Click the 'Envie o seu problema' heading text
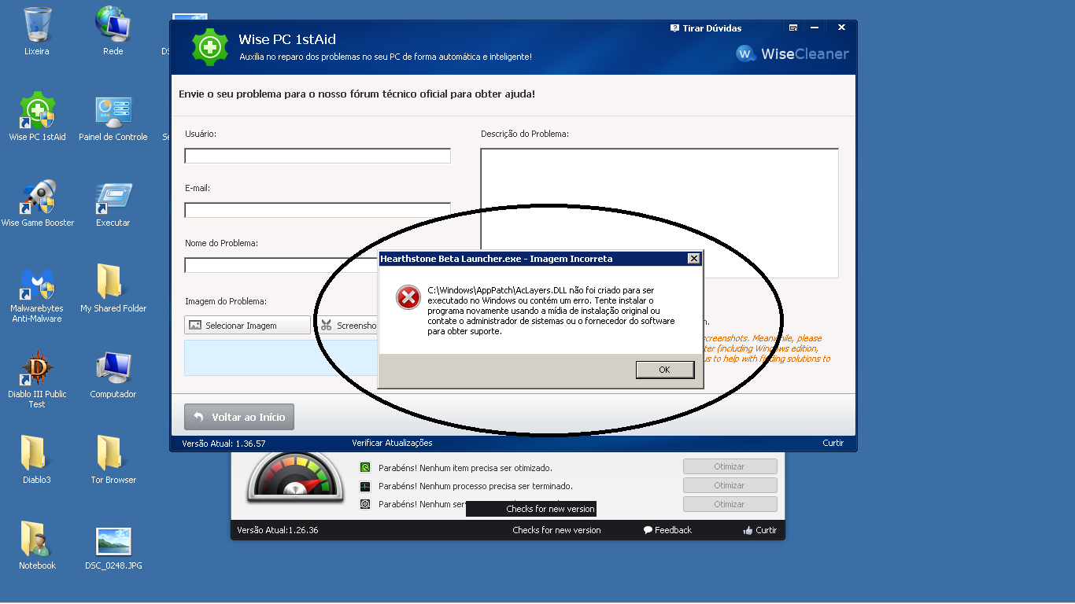This screenshot has width=1075, height=604. 357,94
